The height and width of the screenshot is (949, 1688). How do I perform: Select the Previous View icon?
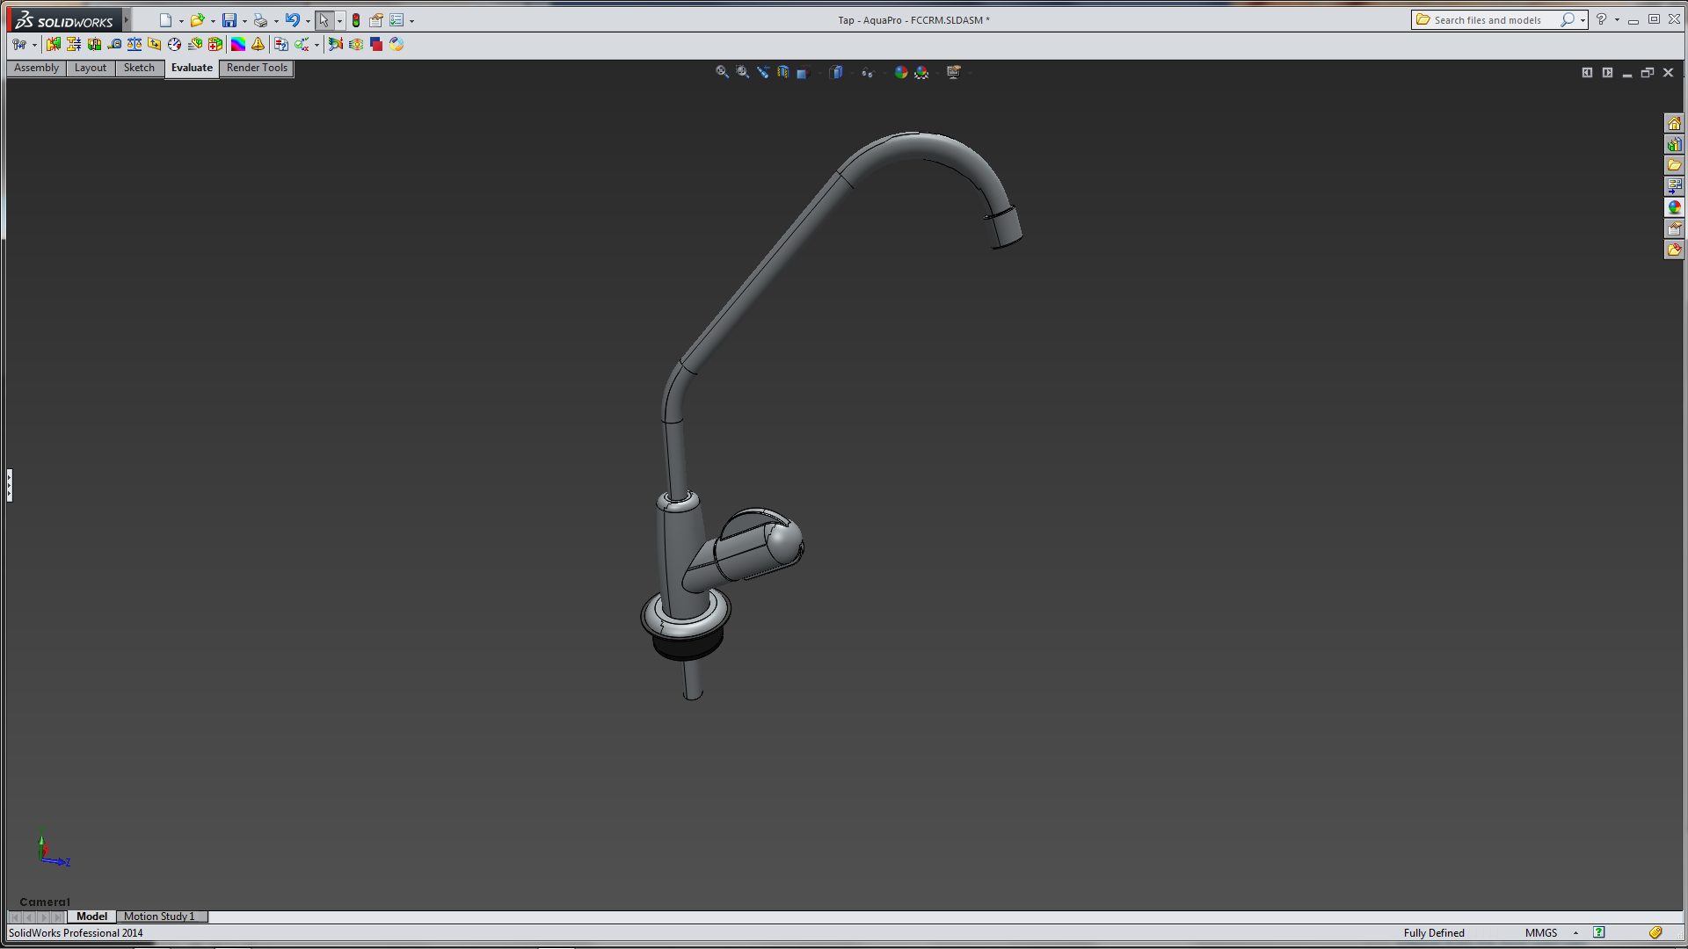point(762,72)
